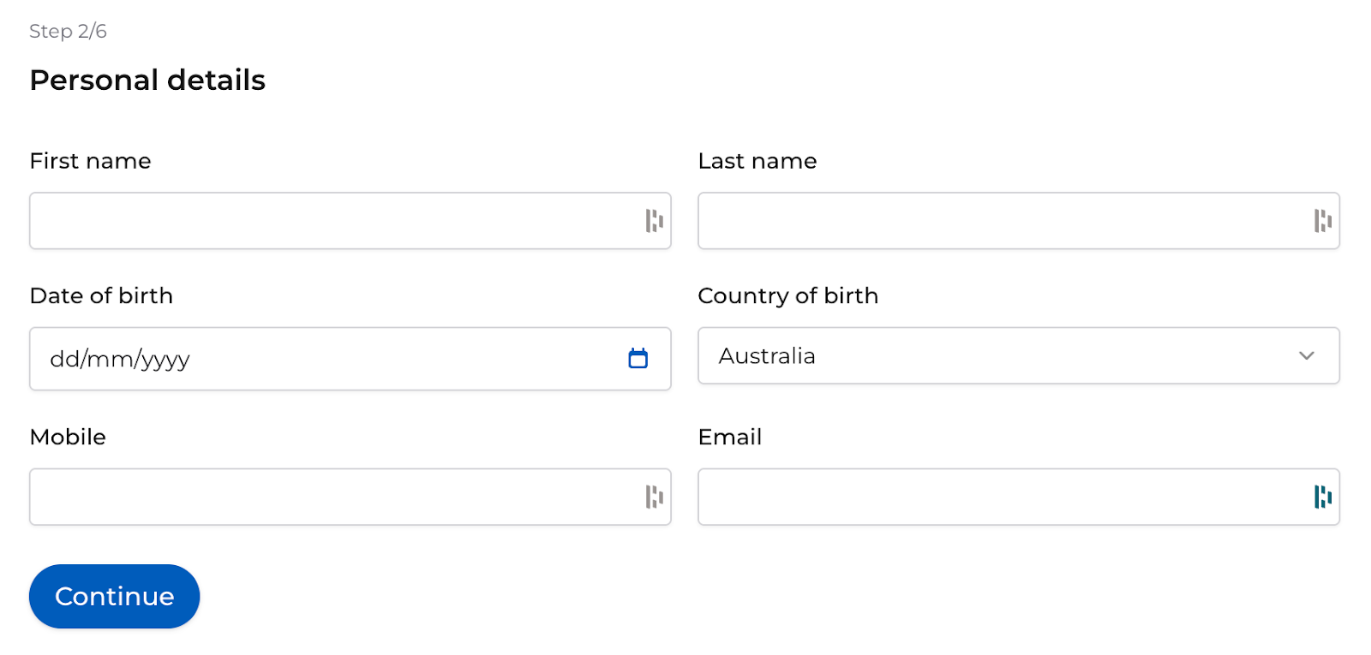Click the Last name label

point(757,161)
